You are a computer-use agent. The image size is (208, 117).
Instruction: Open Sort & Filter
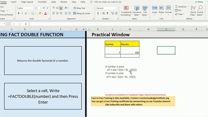tap(193, 11)
